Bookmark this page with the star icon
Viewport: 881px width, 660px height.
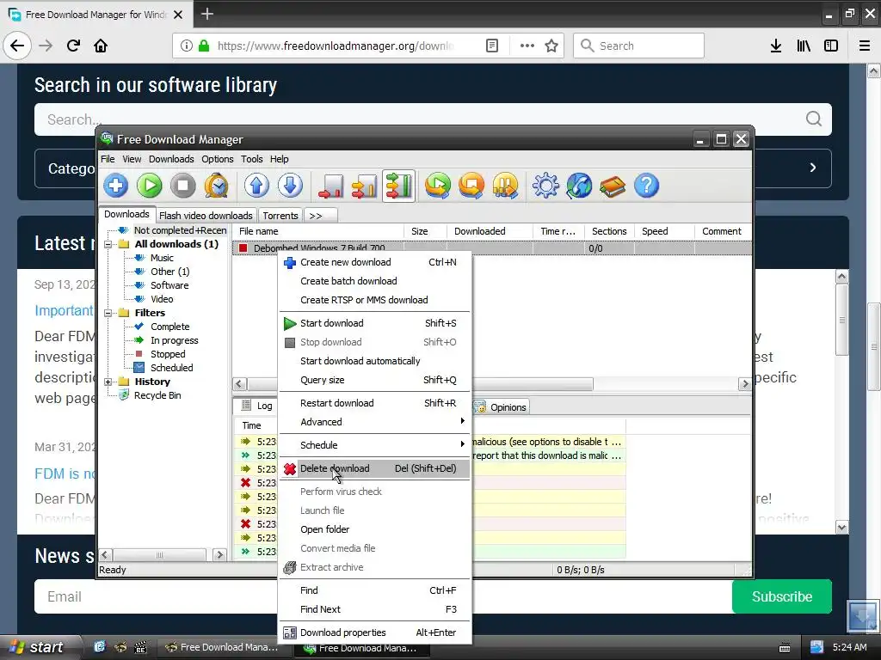click(x=551, y=46)
